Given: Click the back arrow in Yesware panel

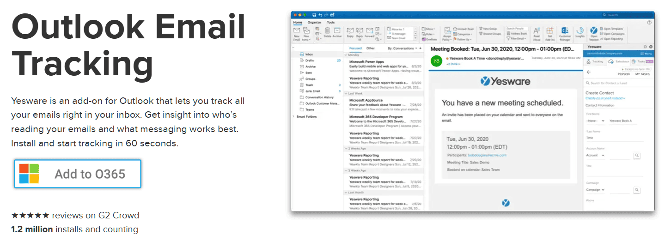Looking at the screenshot, I should point(589,72).
